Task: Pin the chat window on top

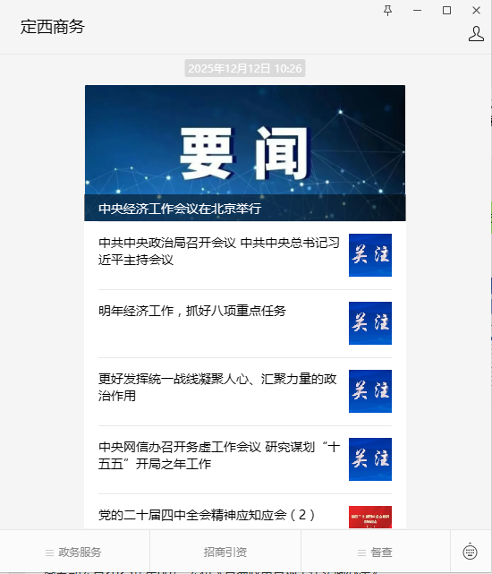Action: pyautogui.click(x=387, y=10)
